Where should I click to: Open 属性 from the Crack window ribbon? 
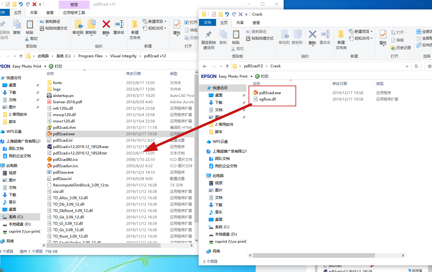click(x=383, y=37)
